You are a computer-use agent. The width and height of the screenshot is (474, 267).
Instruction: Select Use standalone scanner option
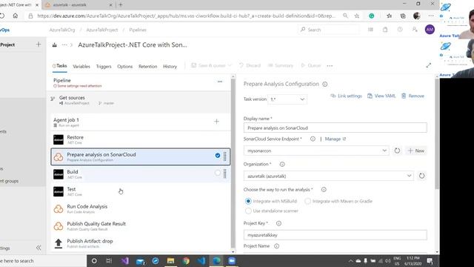point(248,211)
